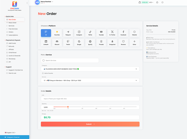Click the wallet icon near balance
The image size is (187, 139).
[140, 2]
